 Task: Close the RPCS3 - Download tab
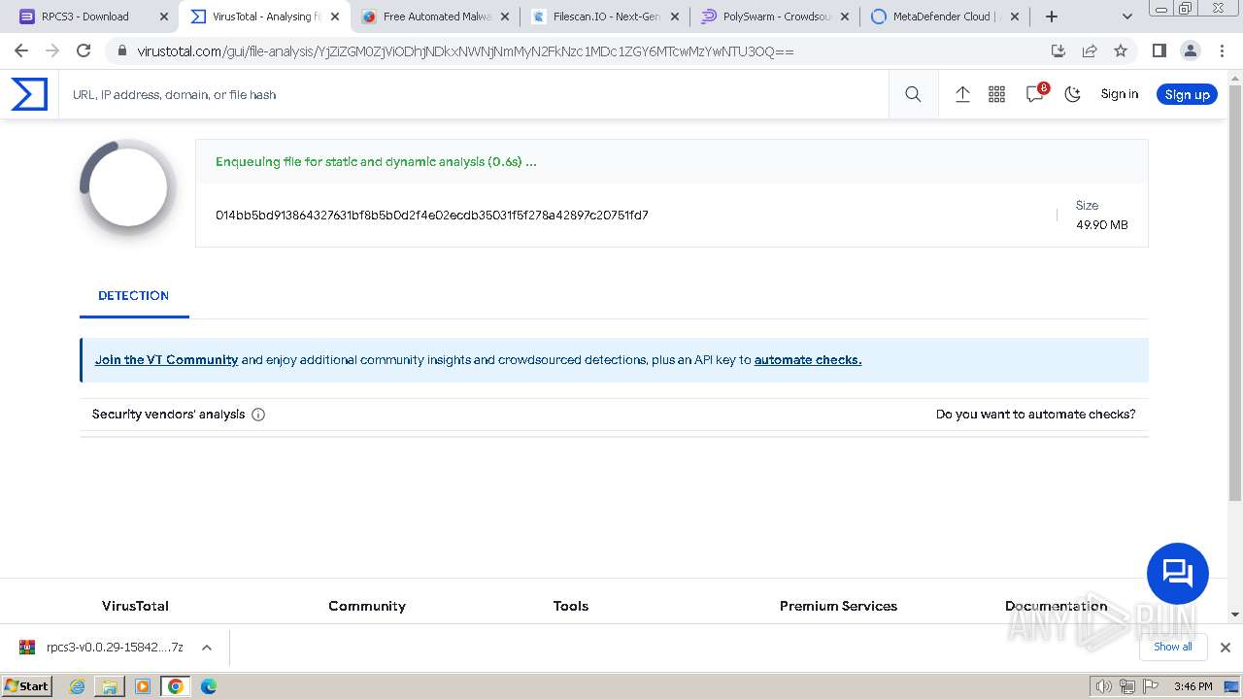click(x=163, y=17)
